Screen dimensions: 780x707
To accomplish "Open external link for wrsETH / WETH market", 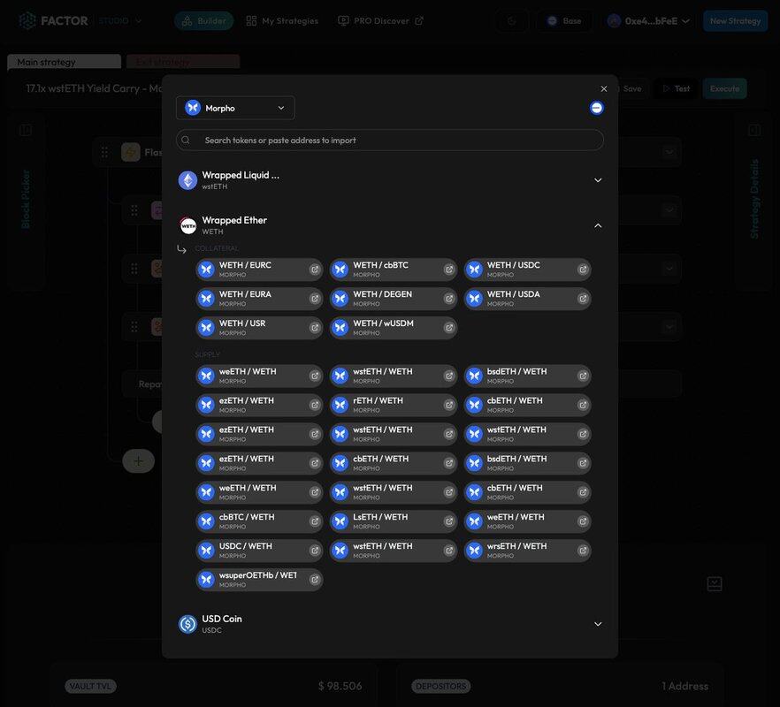I will point(583,551).
